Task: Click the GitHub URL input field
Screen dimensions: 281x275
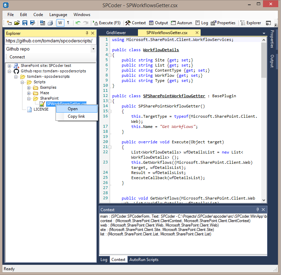Action: click(50, 41)
